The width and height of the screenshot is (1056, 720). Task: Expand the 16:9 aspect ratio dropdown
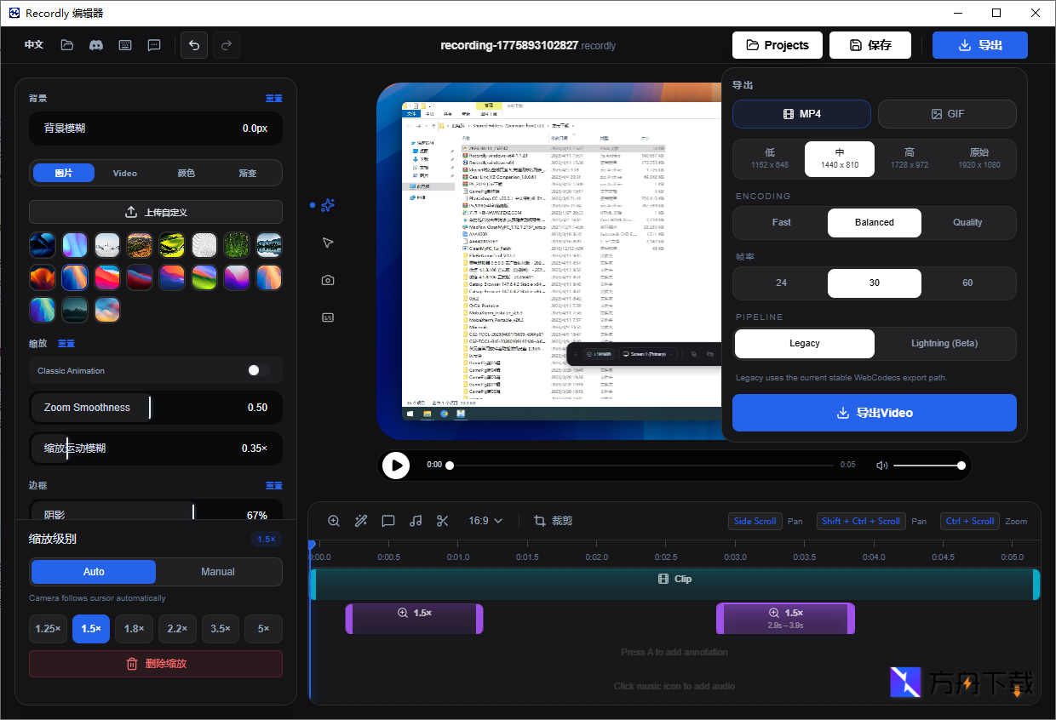[485, 521]
